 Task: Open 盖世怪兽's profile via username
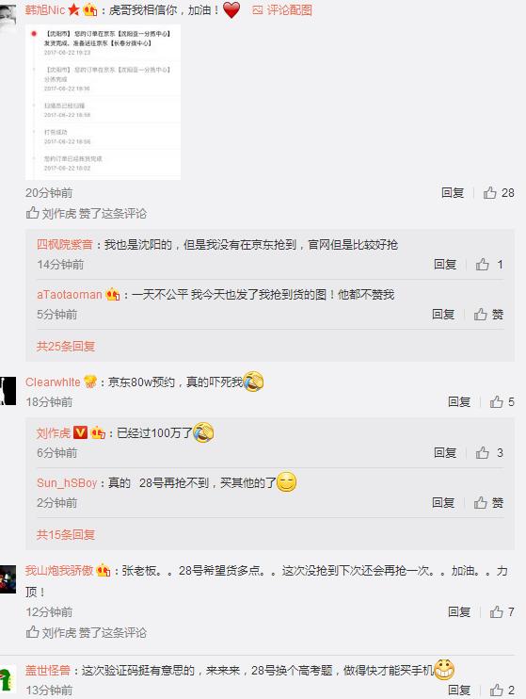pos(48,671)
